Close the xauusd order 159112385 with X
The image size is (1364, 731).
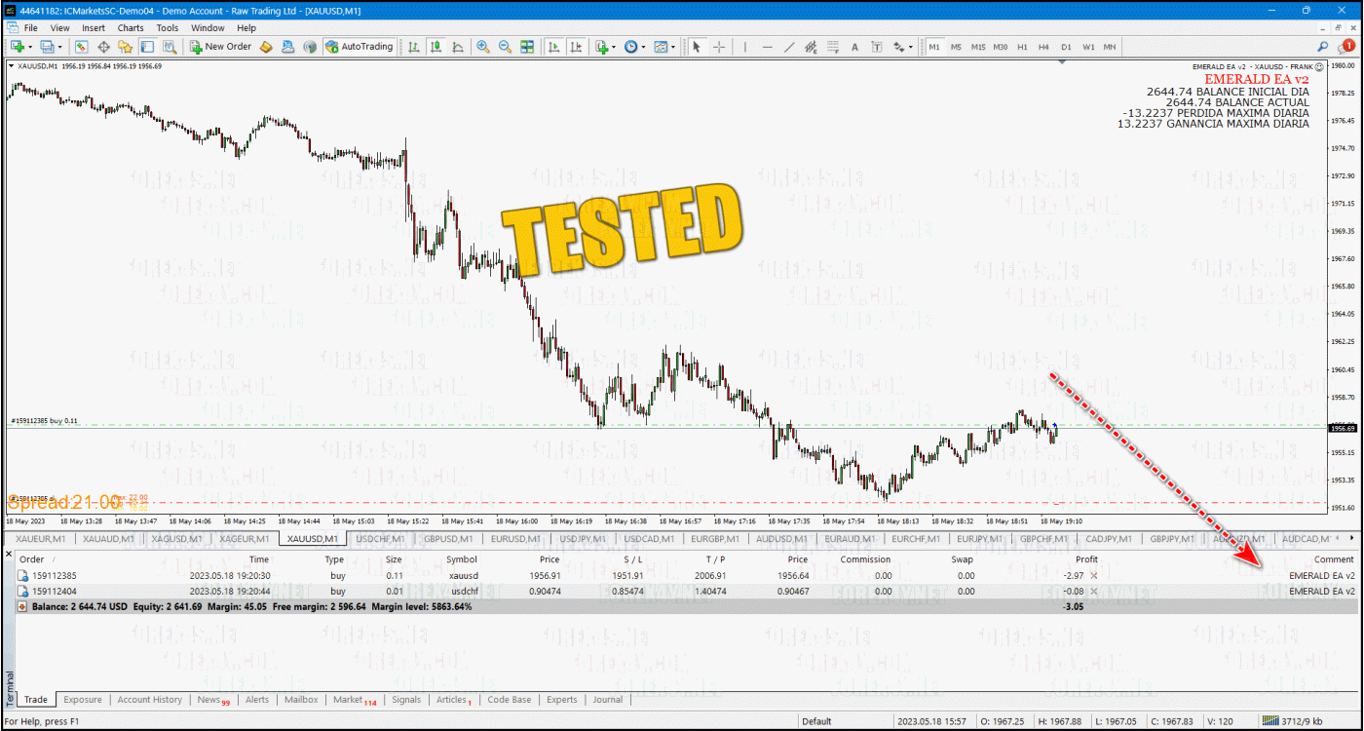click(x=1093, y=576)
